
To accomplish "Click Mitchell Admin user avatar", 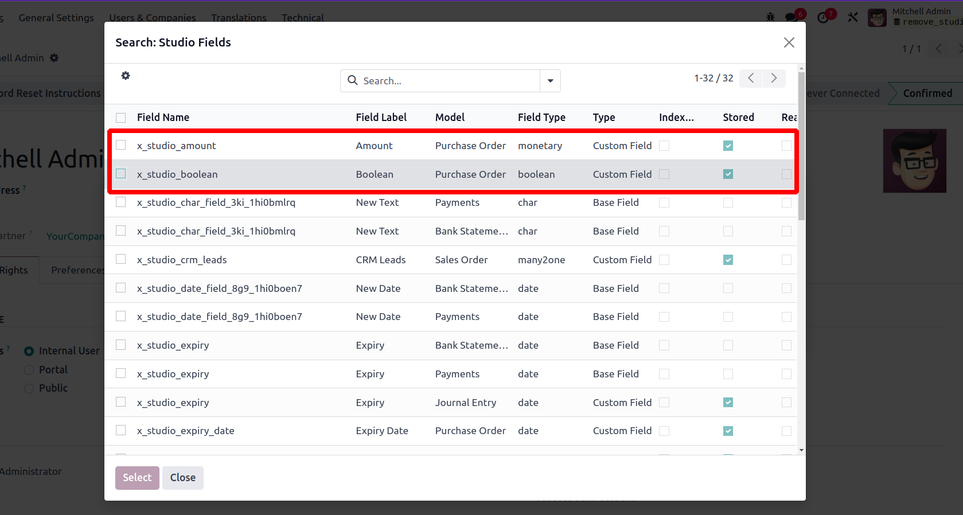I will tap(877, 18).
